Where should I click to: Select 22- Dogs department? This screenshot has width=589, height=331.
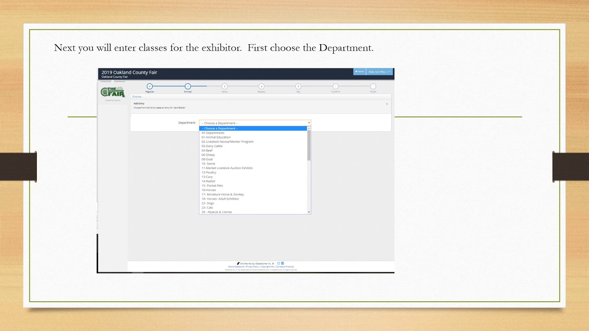pos(253,203)
